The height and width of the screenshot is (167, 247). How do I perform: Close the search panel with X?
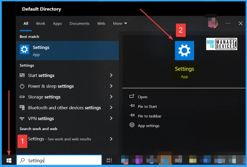coord(241,23)
